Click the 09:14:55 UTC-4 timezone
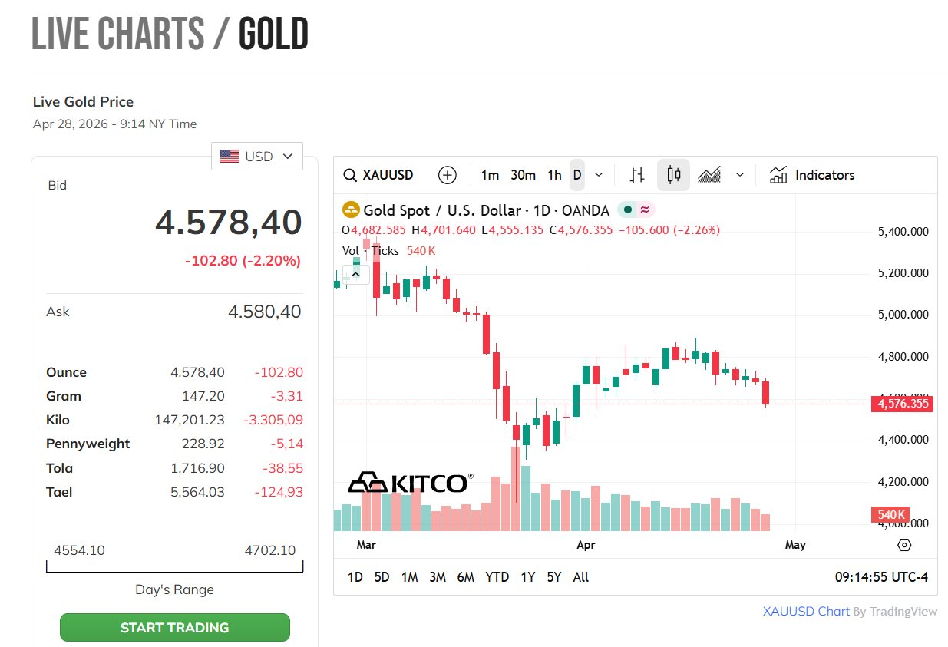This screenshot has width=948, height=647. coord(881,577)
